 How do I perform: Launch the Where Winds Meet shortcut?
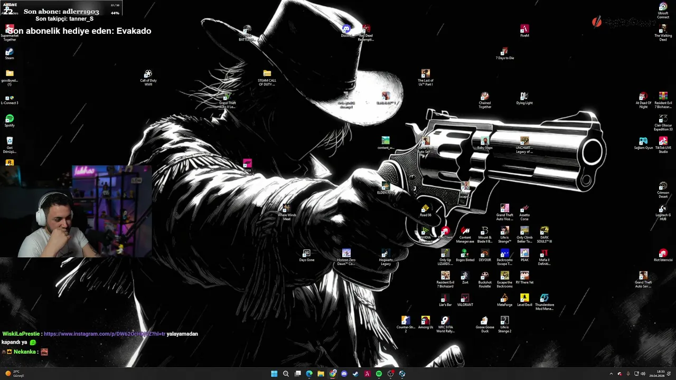(x=287, y=213)
